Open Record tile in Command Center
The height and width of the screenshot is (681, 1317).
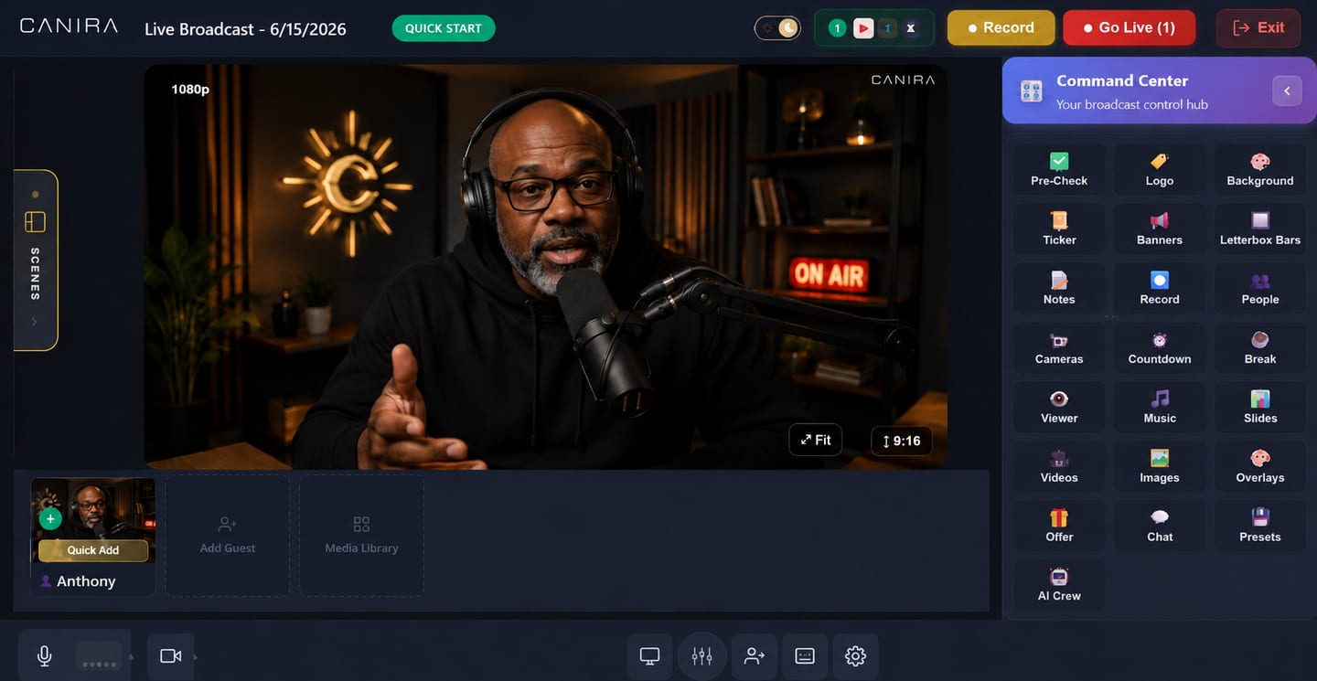pyautogui.click(x=1160, y=288)
